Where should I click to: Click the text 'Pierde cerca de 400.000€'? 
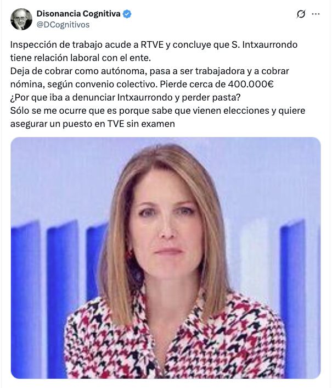pos(217,85)
